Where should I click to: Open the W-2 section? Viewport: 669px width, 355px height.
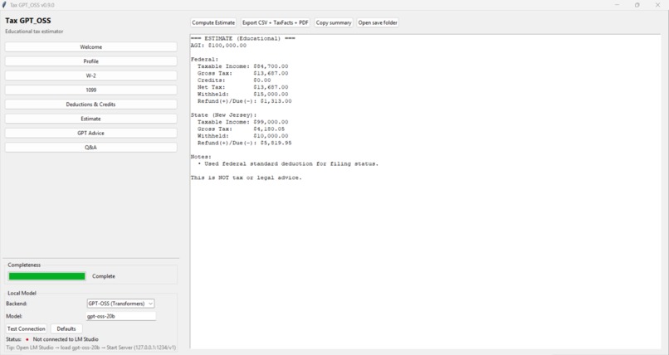pos(90,75)
